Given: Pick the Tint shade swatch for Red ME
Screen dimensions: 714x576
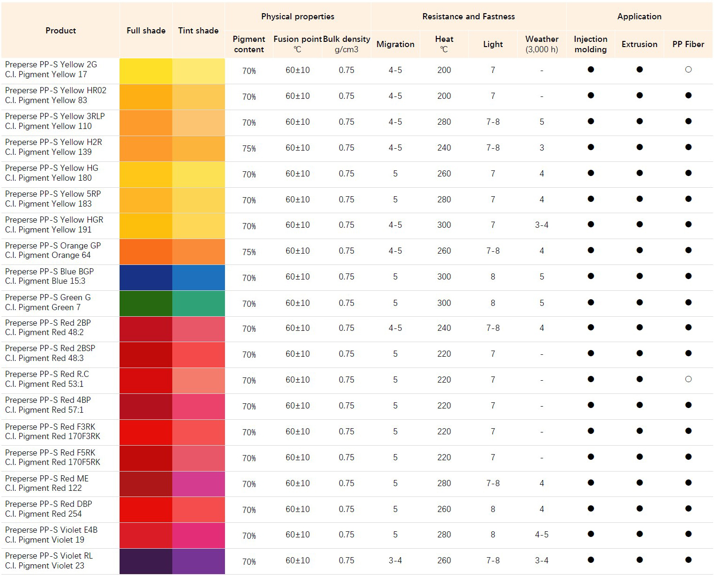Looking at the screenshot, I should 198,484.
